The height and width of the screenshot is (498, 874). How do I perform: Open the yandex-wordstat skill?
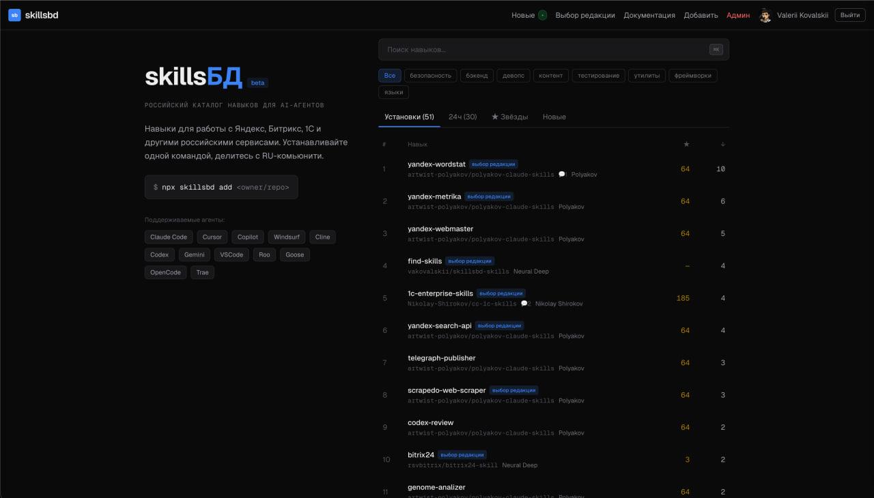tap(436, 164)
